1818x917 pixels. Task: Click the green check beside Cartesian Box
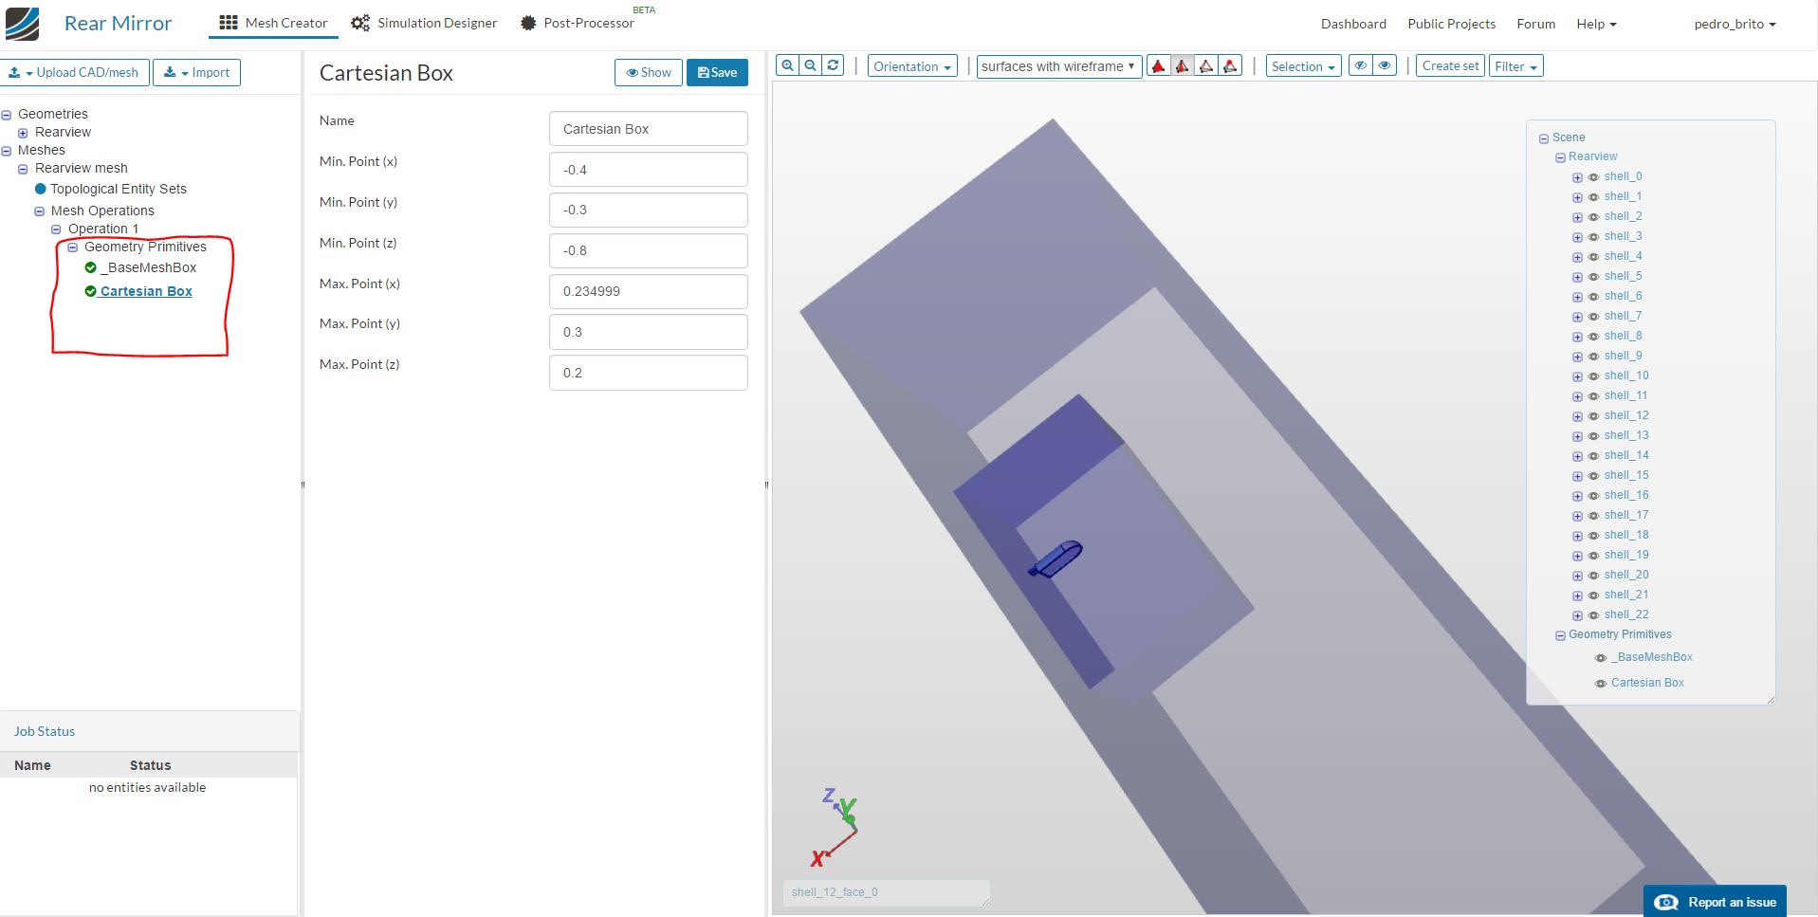point(91,291)
